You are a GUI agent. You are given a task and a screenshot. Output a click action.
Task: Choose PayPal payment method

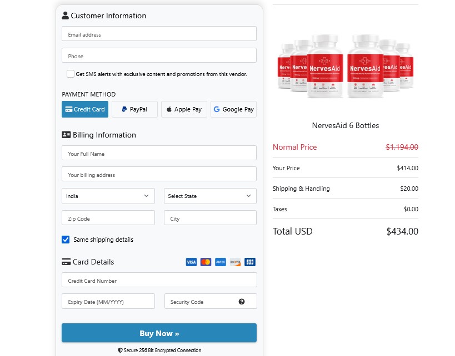pos(134,109)
